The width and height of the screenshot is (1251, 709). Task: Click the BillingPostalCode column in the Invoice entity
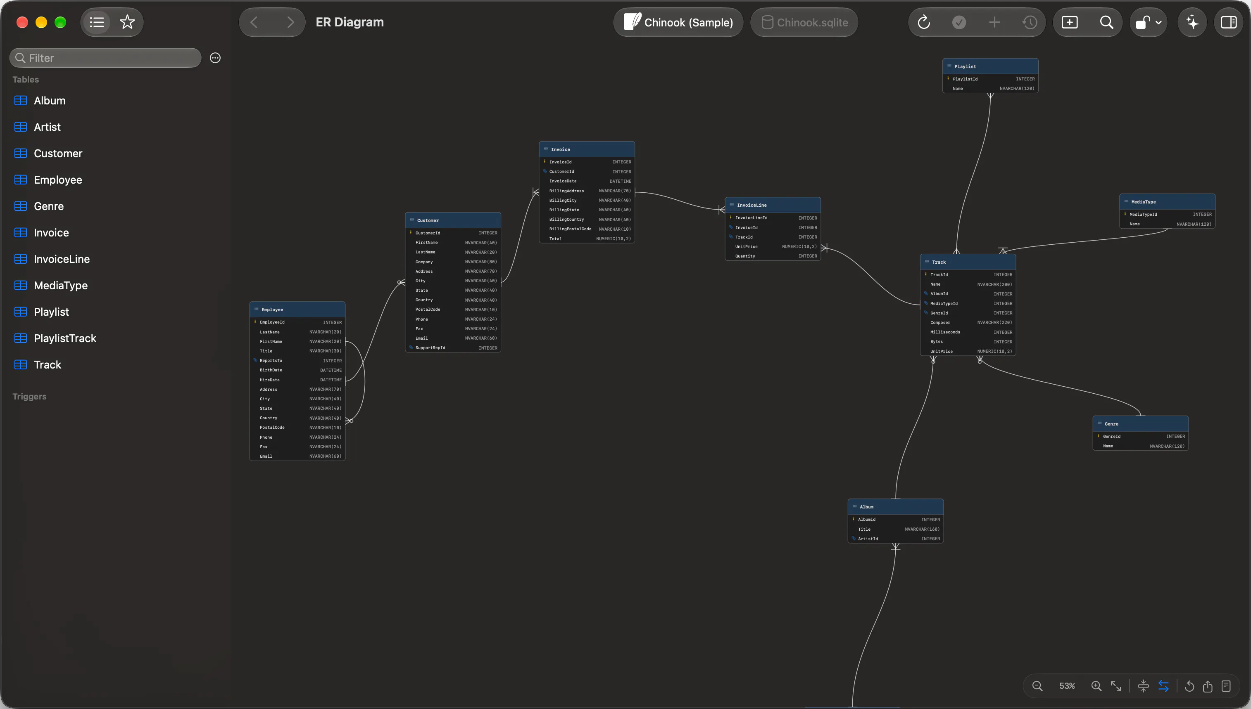click(x=586, y=229)
